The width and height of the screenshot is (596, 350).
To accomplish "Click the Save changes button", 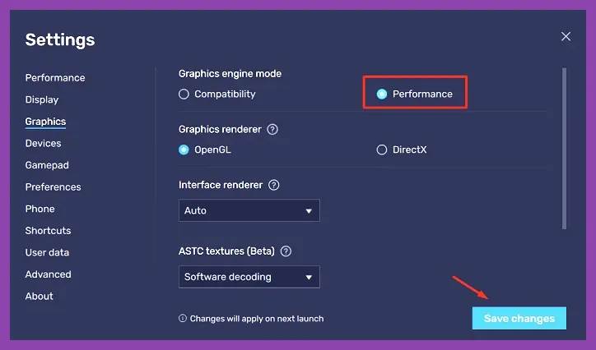I will click(519, 318).
